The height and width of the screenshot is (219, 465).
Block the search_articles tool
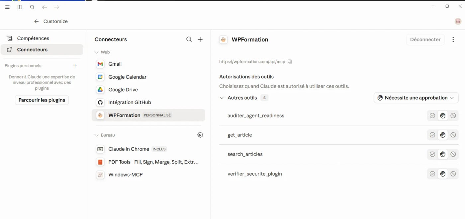pyautogui.click(x=453, y=154)
